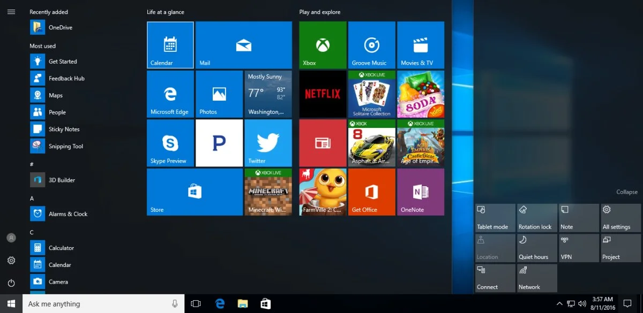The height and width of the screenshot is (313, 643).
Task: Open Groove Music tile
Action: point(372,45)
